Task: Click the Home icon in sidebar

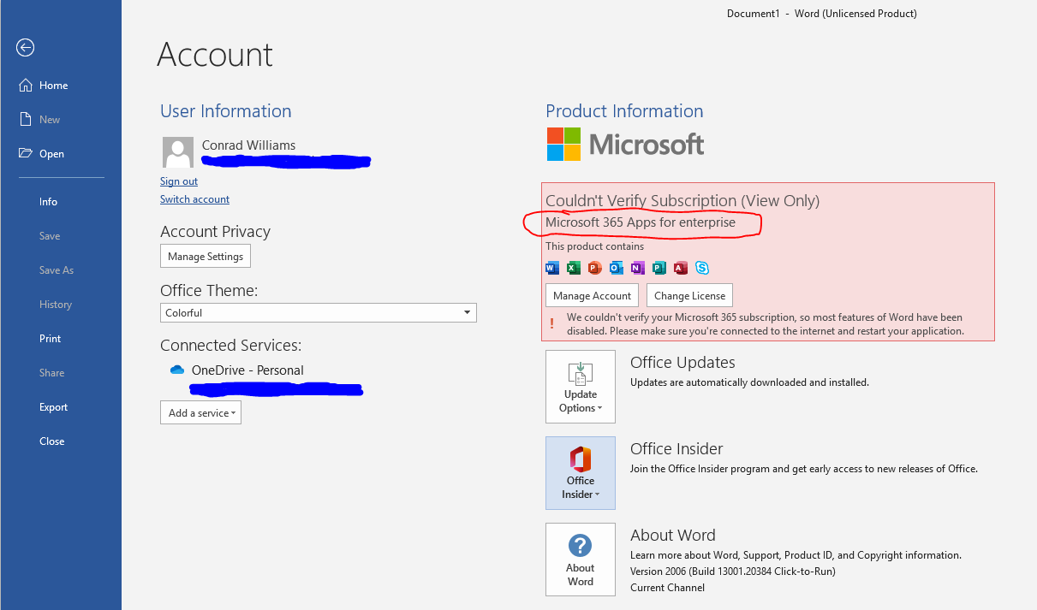Action: pos(25,86)
